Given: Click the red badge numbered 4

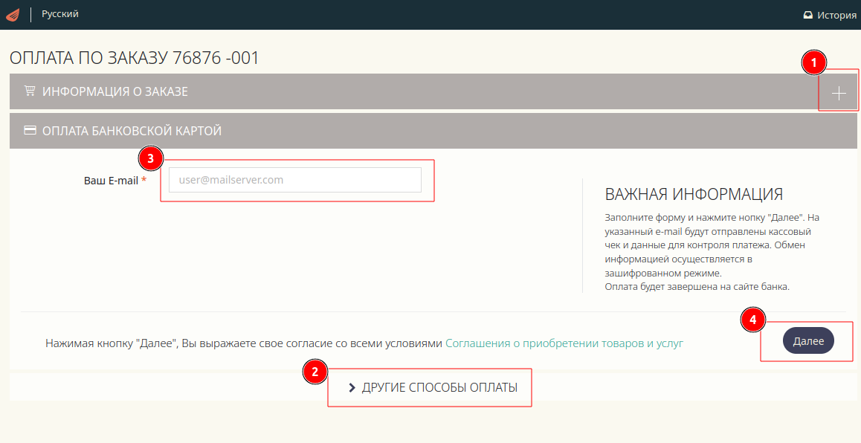Looking at the screenshot, I should 753,320.
